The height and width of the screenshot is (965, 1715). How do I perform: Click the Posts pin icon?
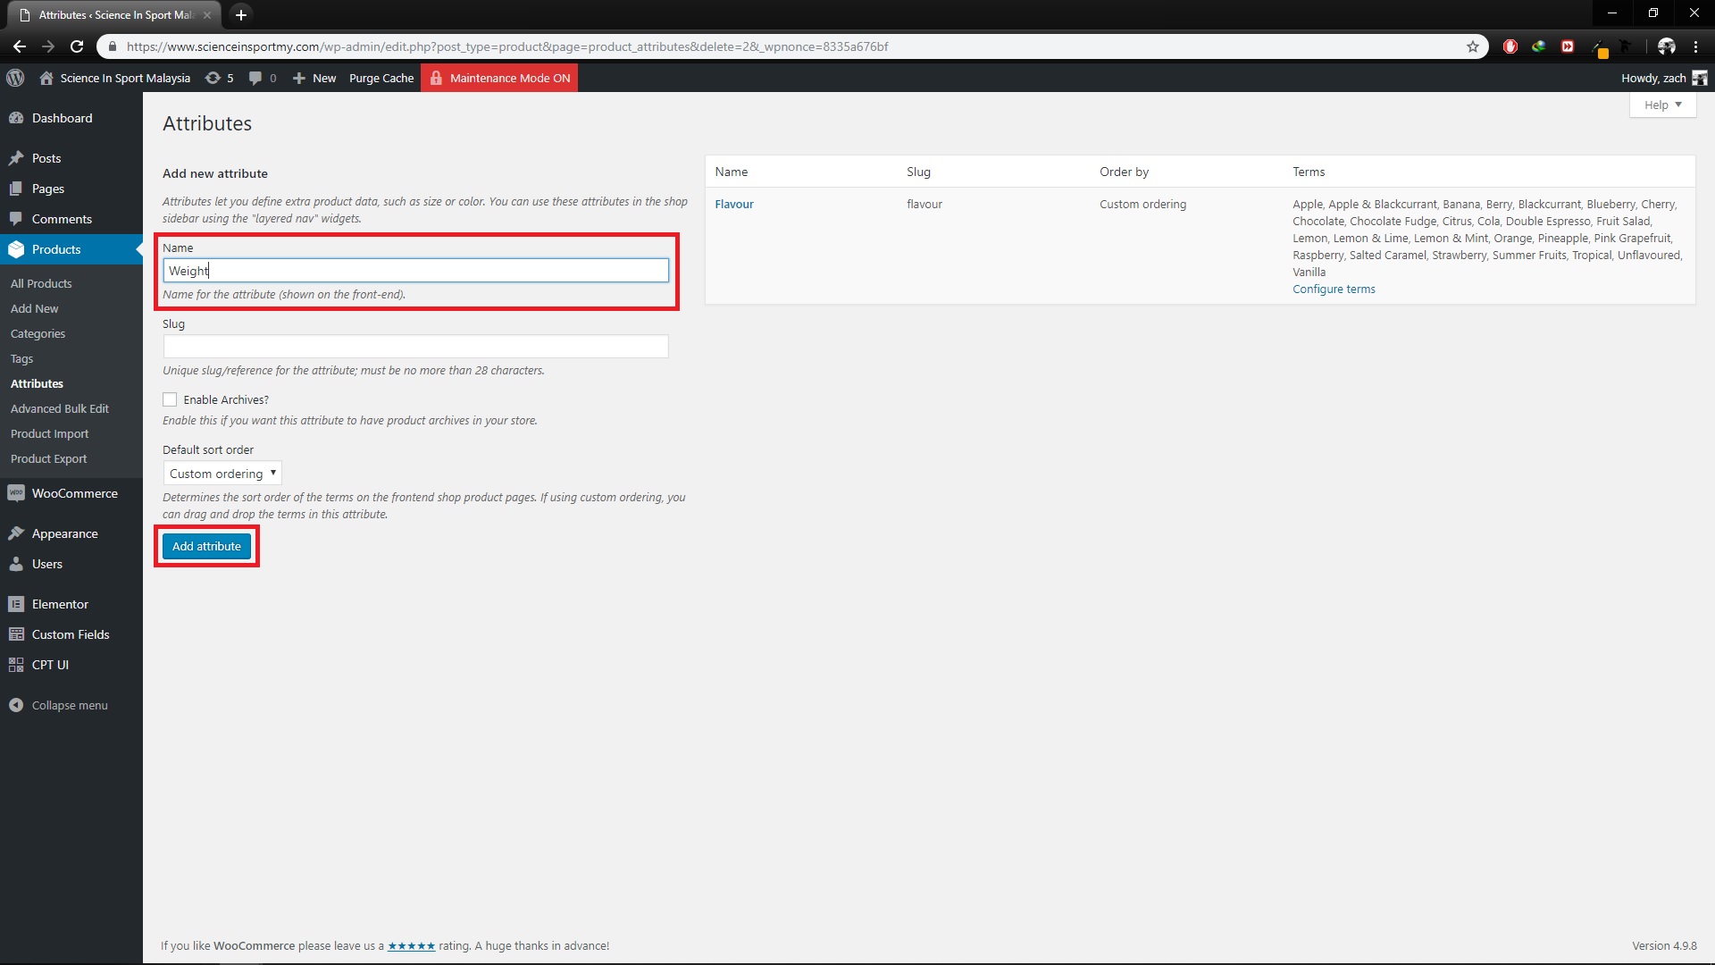pyautogui.click(x=16, y=158)
